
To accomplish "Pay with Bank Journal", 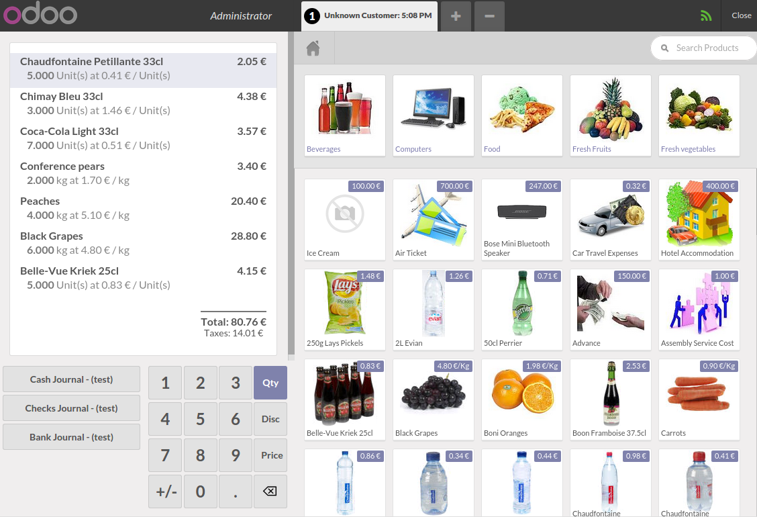I will [x=72, y=437].
